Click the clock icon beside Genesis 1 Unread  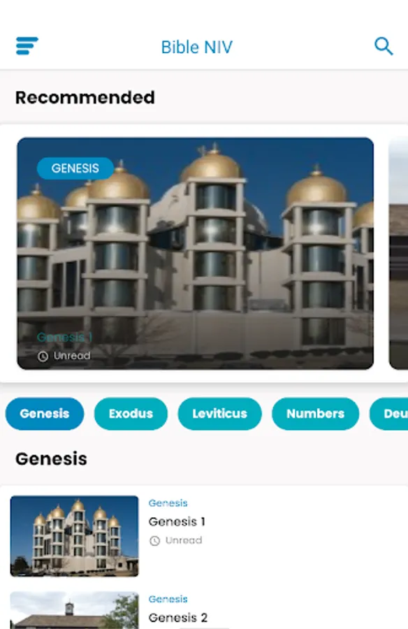[x=154, y=541]
